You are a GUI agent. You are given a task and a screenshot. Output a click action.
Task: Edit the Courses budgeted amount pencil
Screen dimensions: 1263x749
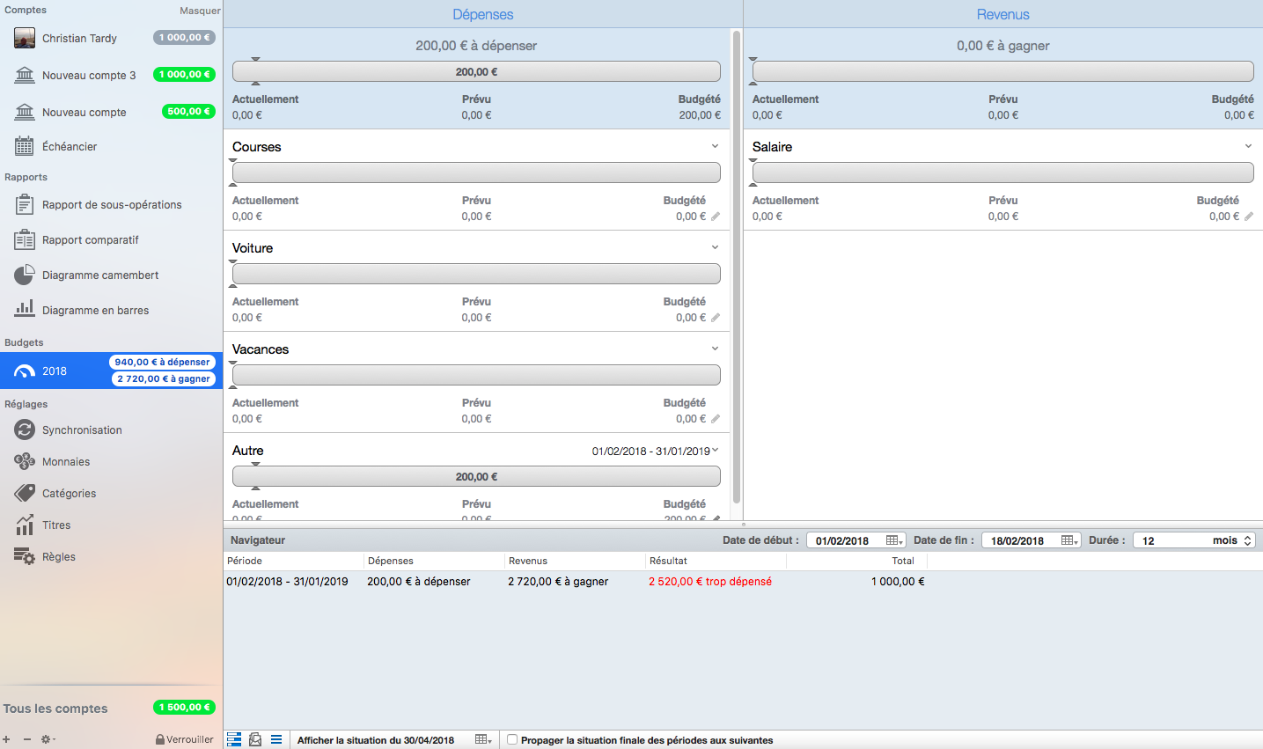pos(716,217)
